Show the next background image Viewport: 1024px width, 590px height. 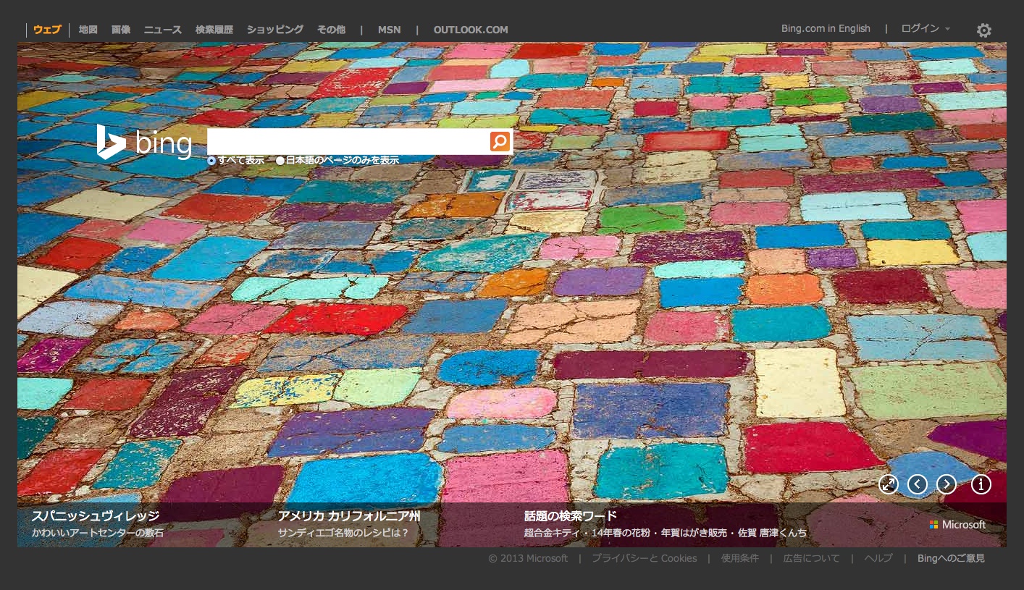click(946, 484)
